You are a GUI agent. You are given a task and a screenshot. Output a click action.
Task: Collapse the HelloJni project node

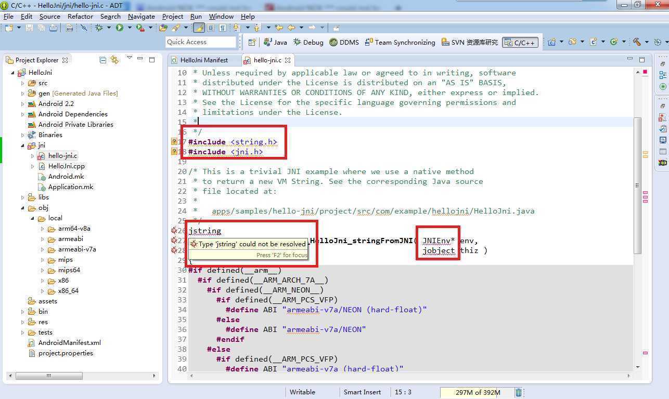(13, 73)
